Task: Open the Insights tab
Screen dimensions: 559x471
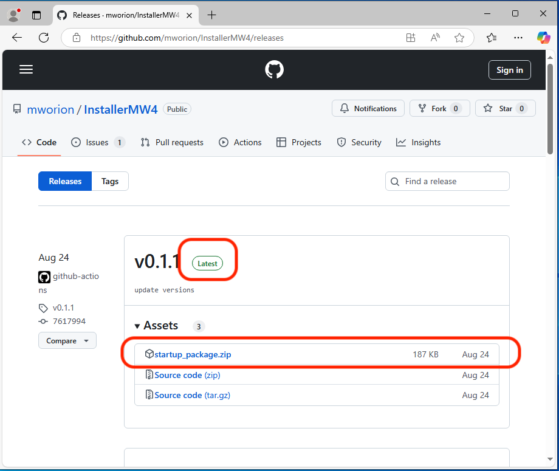Action: pos(419,142)
